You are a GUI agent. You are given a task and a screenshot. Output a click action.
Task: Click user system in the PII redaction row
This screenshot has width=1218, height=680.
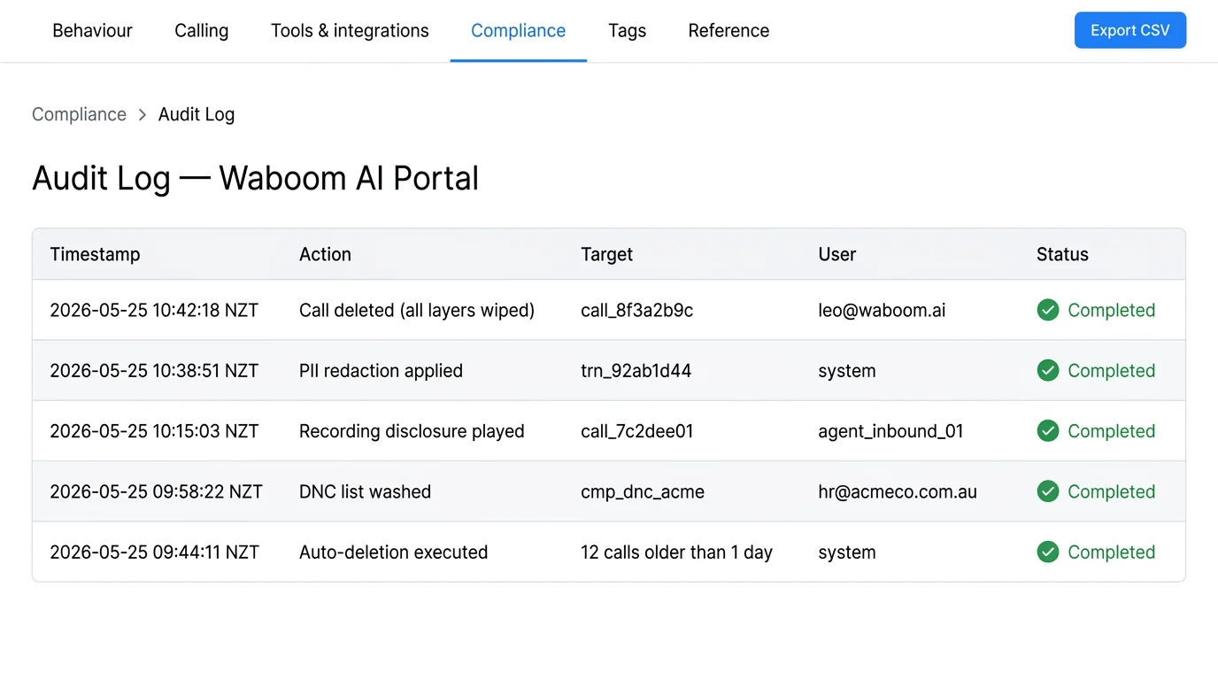pyautogui.click(x=847, y=371)
